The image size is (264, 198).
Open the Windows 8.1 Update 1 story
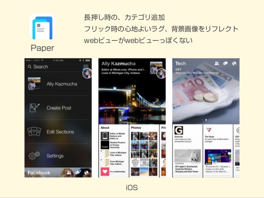[218, 169]
